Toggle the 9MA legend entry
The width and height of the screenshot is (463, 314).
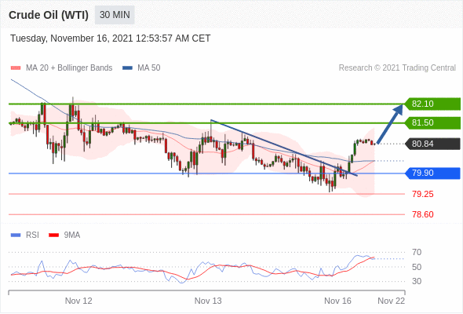(64, 235)
